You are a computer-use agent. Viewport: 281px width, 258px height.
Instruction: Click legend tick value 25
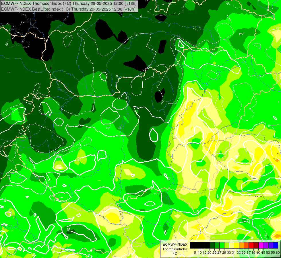click(x=214, y=253)
